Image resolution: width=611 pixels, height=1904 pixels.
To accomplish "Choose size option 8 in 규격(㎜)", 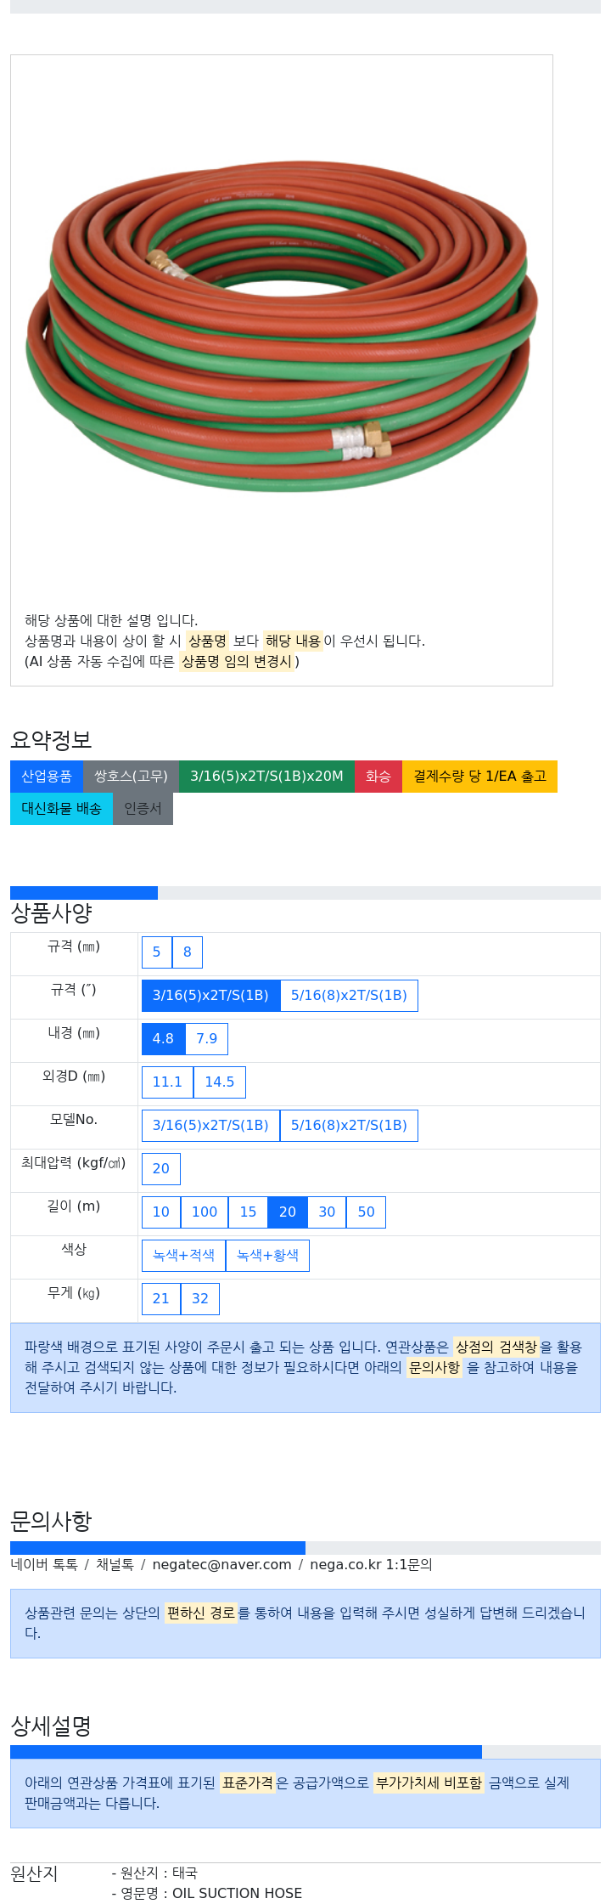I will tap(188, 952).
